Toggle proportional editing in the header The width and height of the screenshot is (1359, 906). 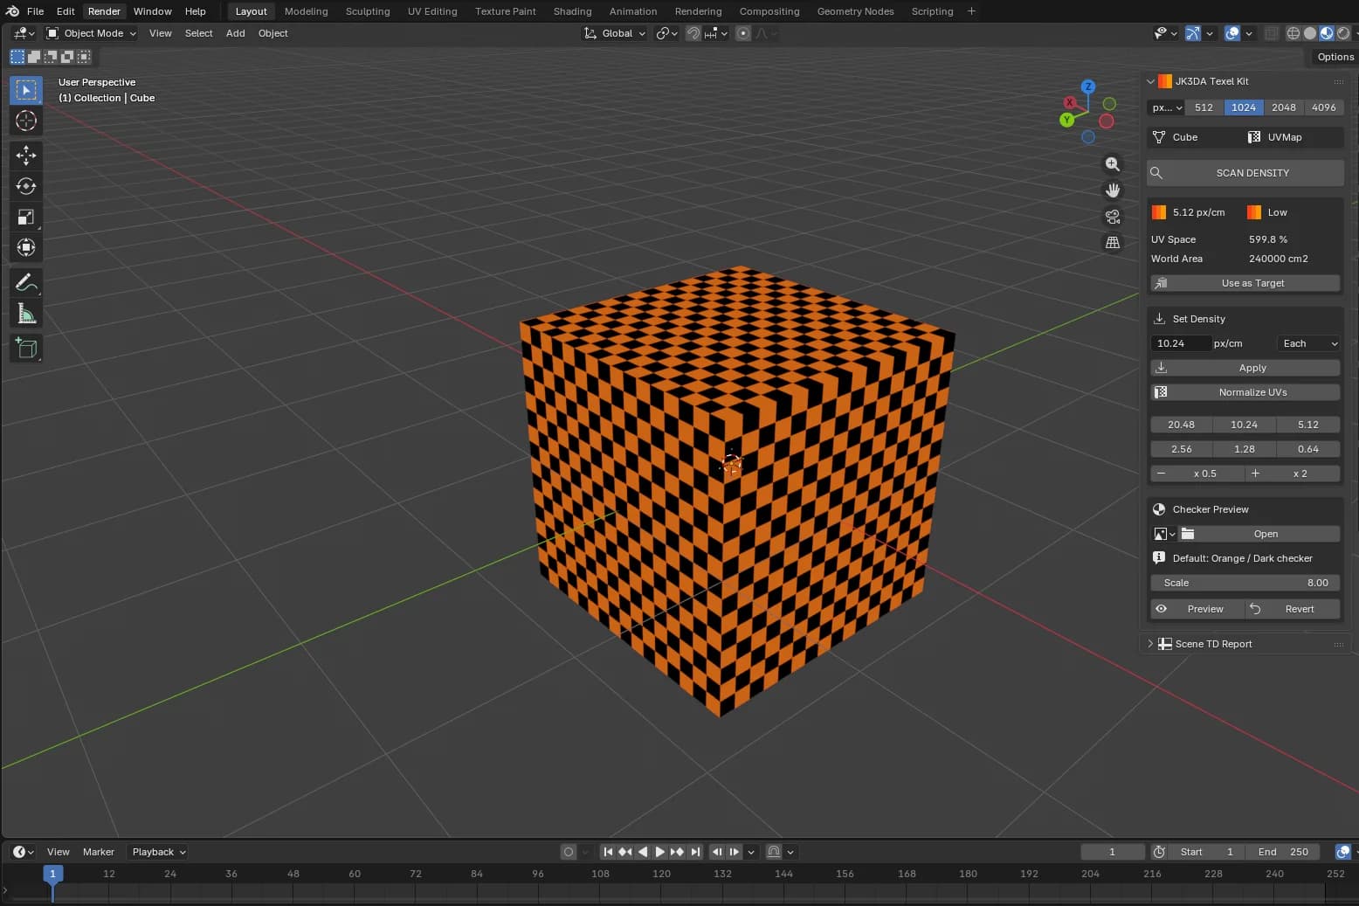[743, 33]
